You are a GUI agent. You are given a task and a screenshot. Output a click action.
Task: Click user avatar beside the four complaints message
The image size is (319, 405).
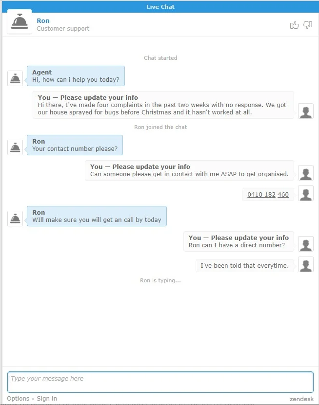[x=306, y=111]
